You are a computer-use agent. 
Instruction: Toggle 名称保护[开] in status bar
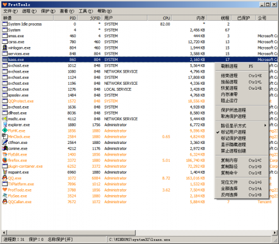click(x=60, y=239)
